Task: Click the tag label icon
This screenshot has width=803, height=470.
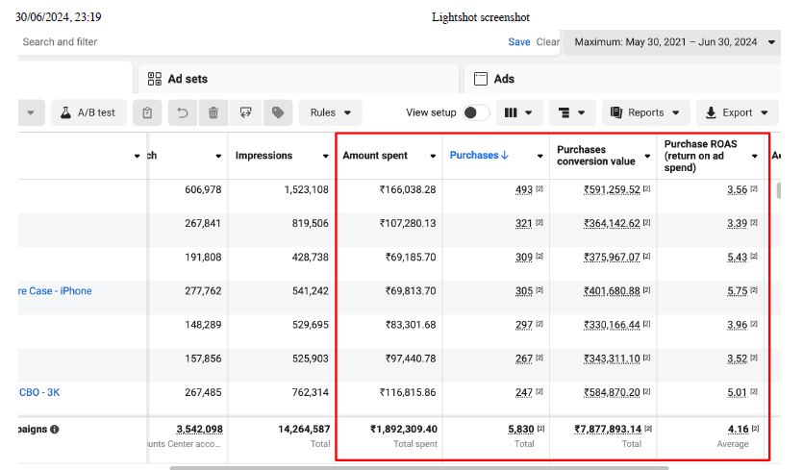Action: point(278,112)
